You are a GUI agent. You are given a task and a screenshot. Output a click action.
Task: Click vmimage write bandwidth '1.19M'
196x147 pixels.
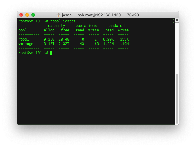(123, 44)
